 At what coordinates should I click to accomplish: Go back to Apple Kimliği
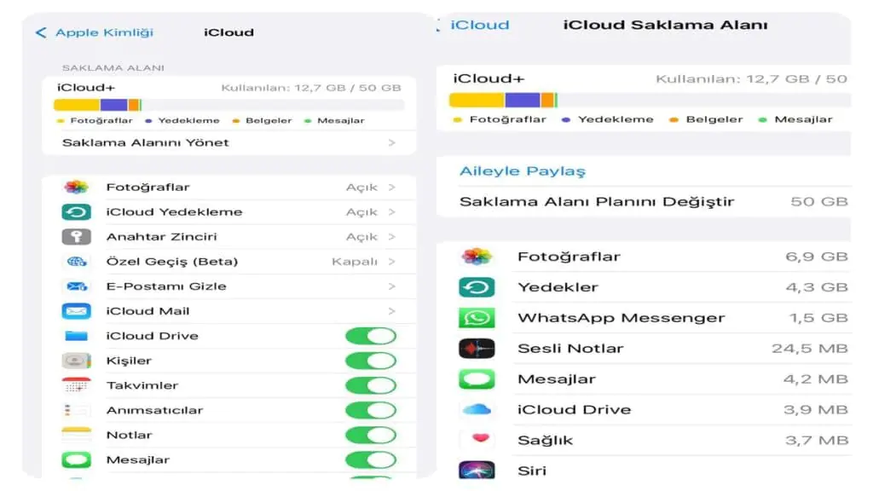pyautogui.click(x=95, y=32)
